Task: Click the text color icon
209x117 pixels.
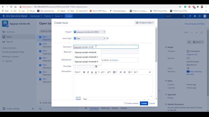Action: coord(96,72)
